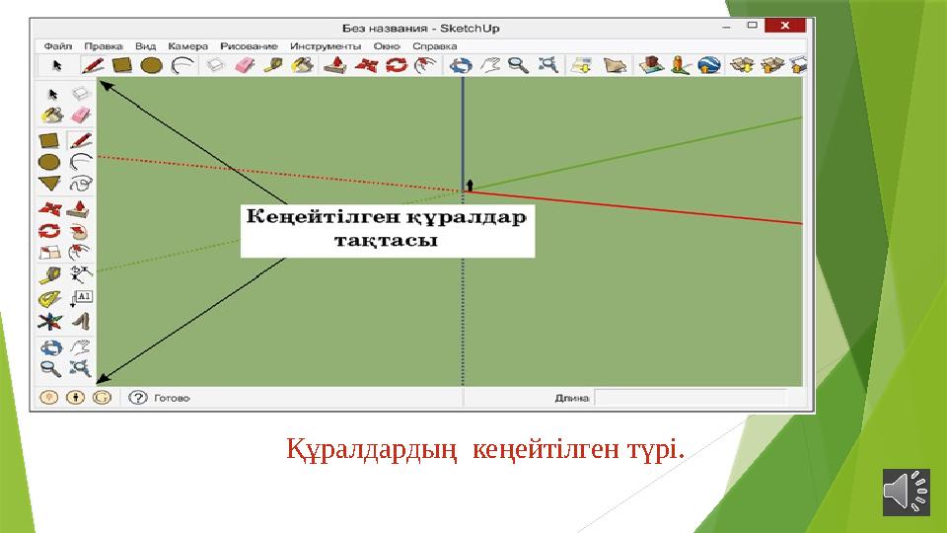Pick the Eraser in left tool set
Viewport: 947px width, 533px height.
point(80,114)
